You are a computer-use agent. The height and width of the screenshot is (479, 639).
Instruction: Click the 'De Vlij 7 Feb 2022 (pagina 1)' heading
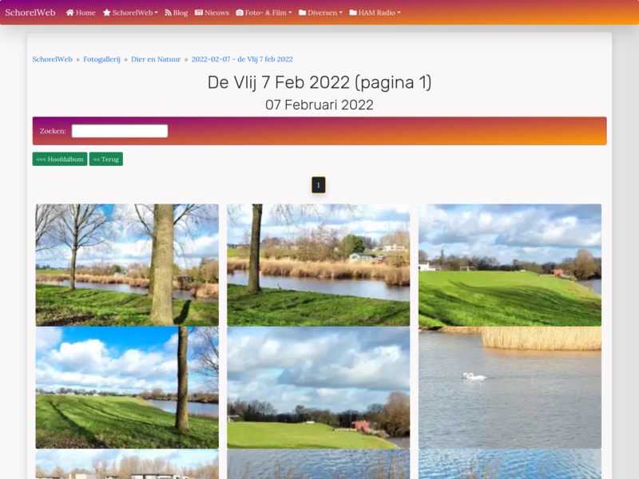(x=319, y=82)
